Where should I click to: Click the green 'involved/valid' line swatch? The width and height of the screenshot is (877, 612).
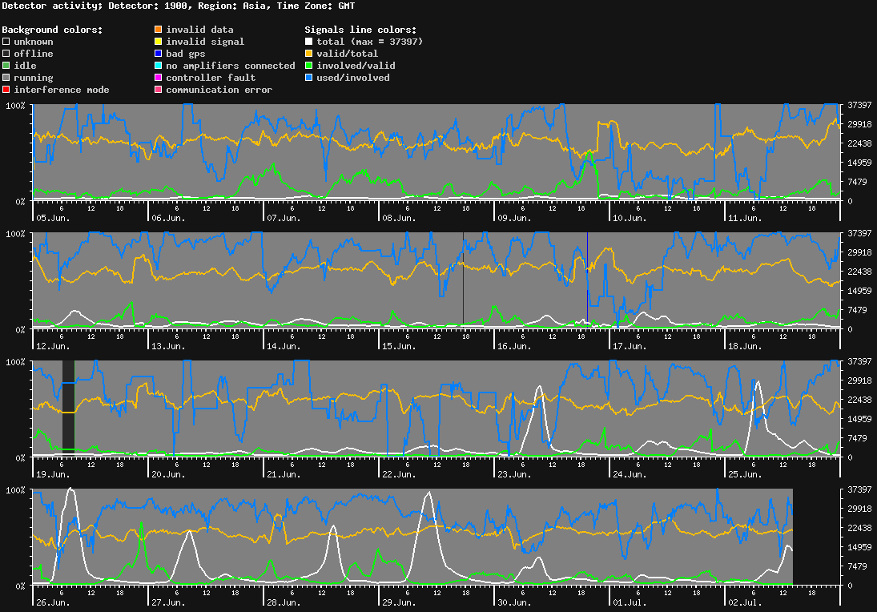308,66
